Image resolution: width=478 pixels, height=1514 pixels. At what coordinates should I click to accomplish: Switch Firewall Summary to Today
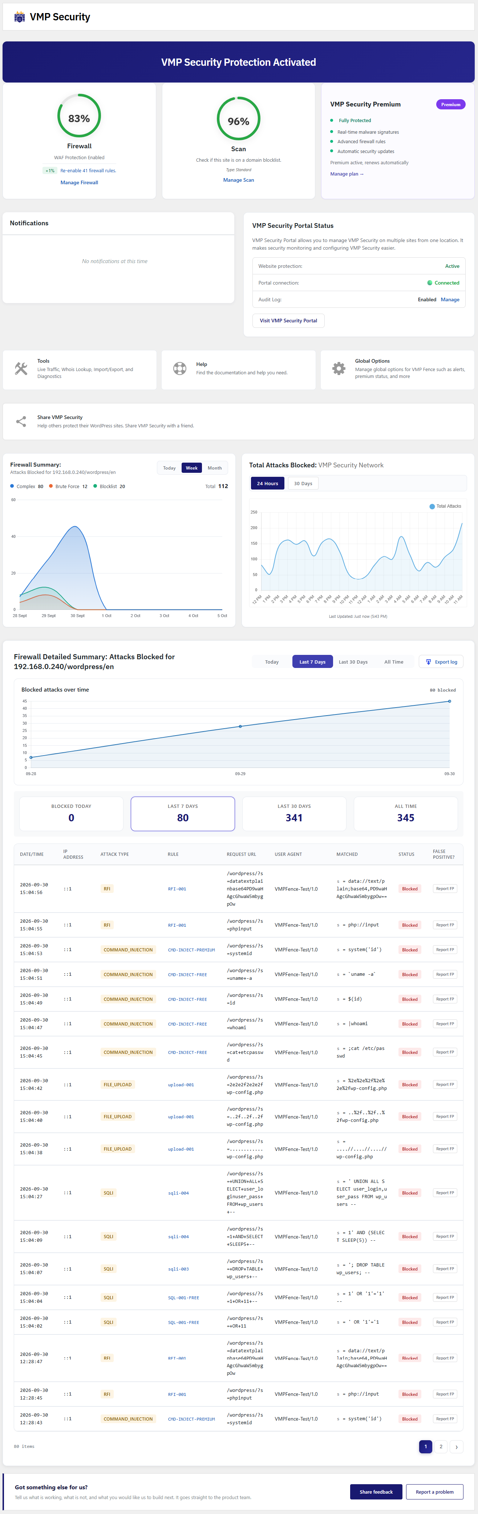(169, 468)
